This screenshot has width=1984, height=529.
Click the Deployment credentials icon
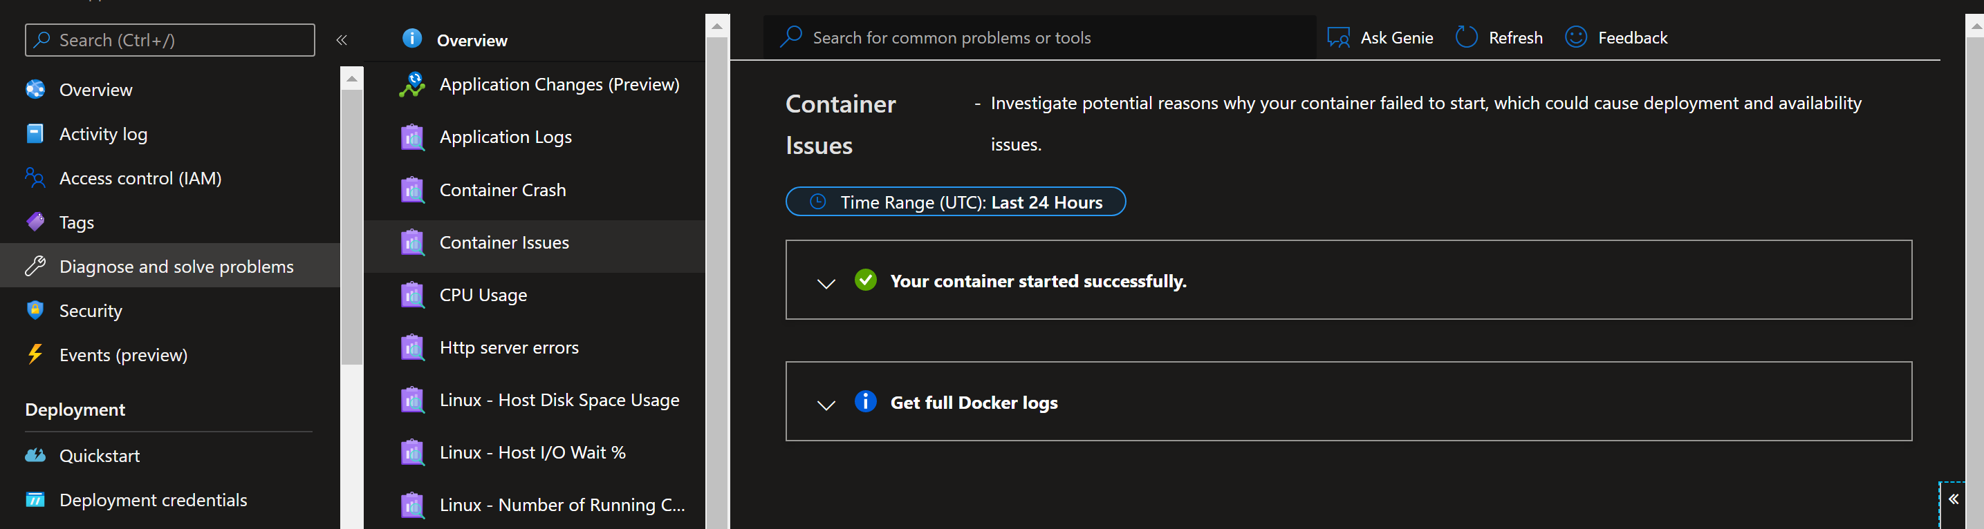35,500
